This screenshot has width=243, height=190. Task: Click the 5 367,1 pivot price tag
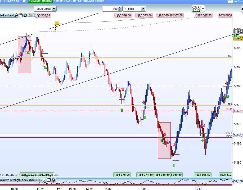[238, 135]
